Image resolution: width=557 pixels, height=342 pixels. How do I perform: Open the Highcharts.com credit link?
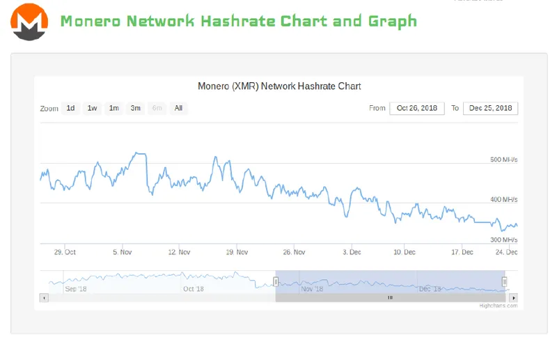coord(499,306)
